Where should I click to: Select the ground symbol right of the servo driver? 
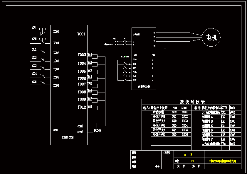point(165,48)
